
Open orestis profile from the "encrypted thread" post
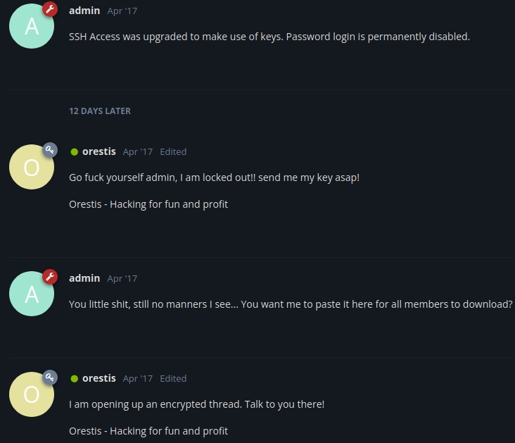coord(99,378)
